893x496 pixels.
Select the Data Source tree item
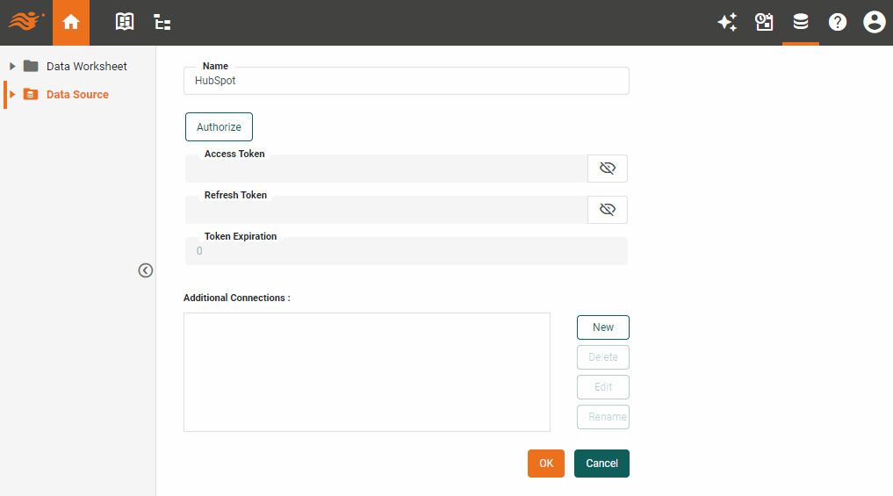pyautogui.click(x=77, y=95)
